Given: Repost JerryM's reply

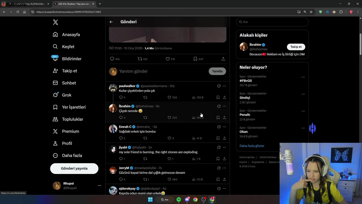Looking at the screenshot, I should click(x=146, y=179).
